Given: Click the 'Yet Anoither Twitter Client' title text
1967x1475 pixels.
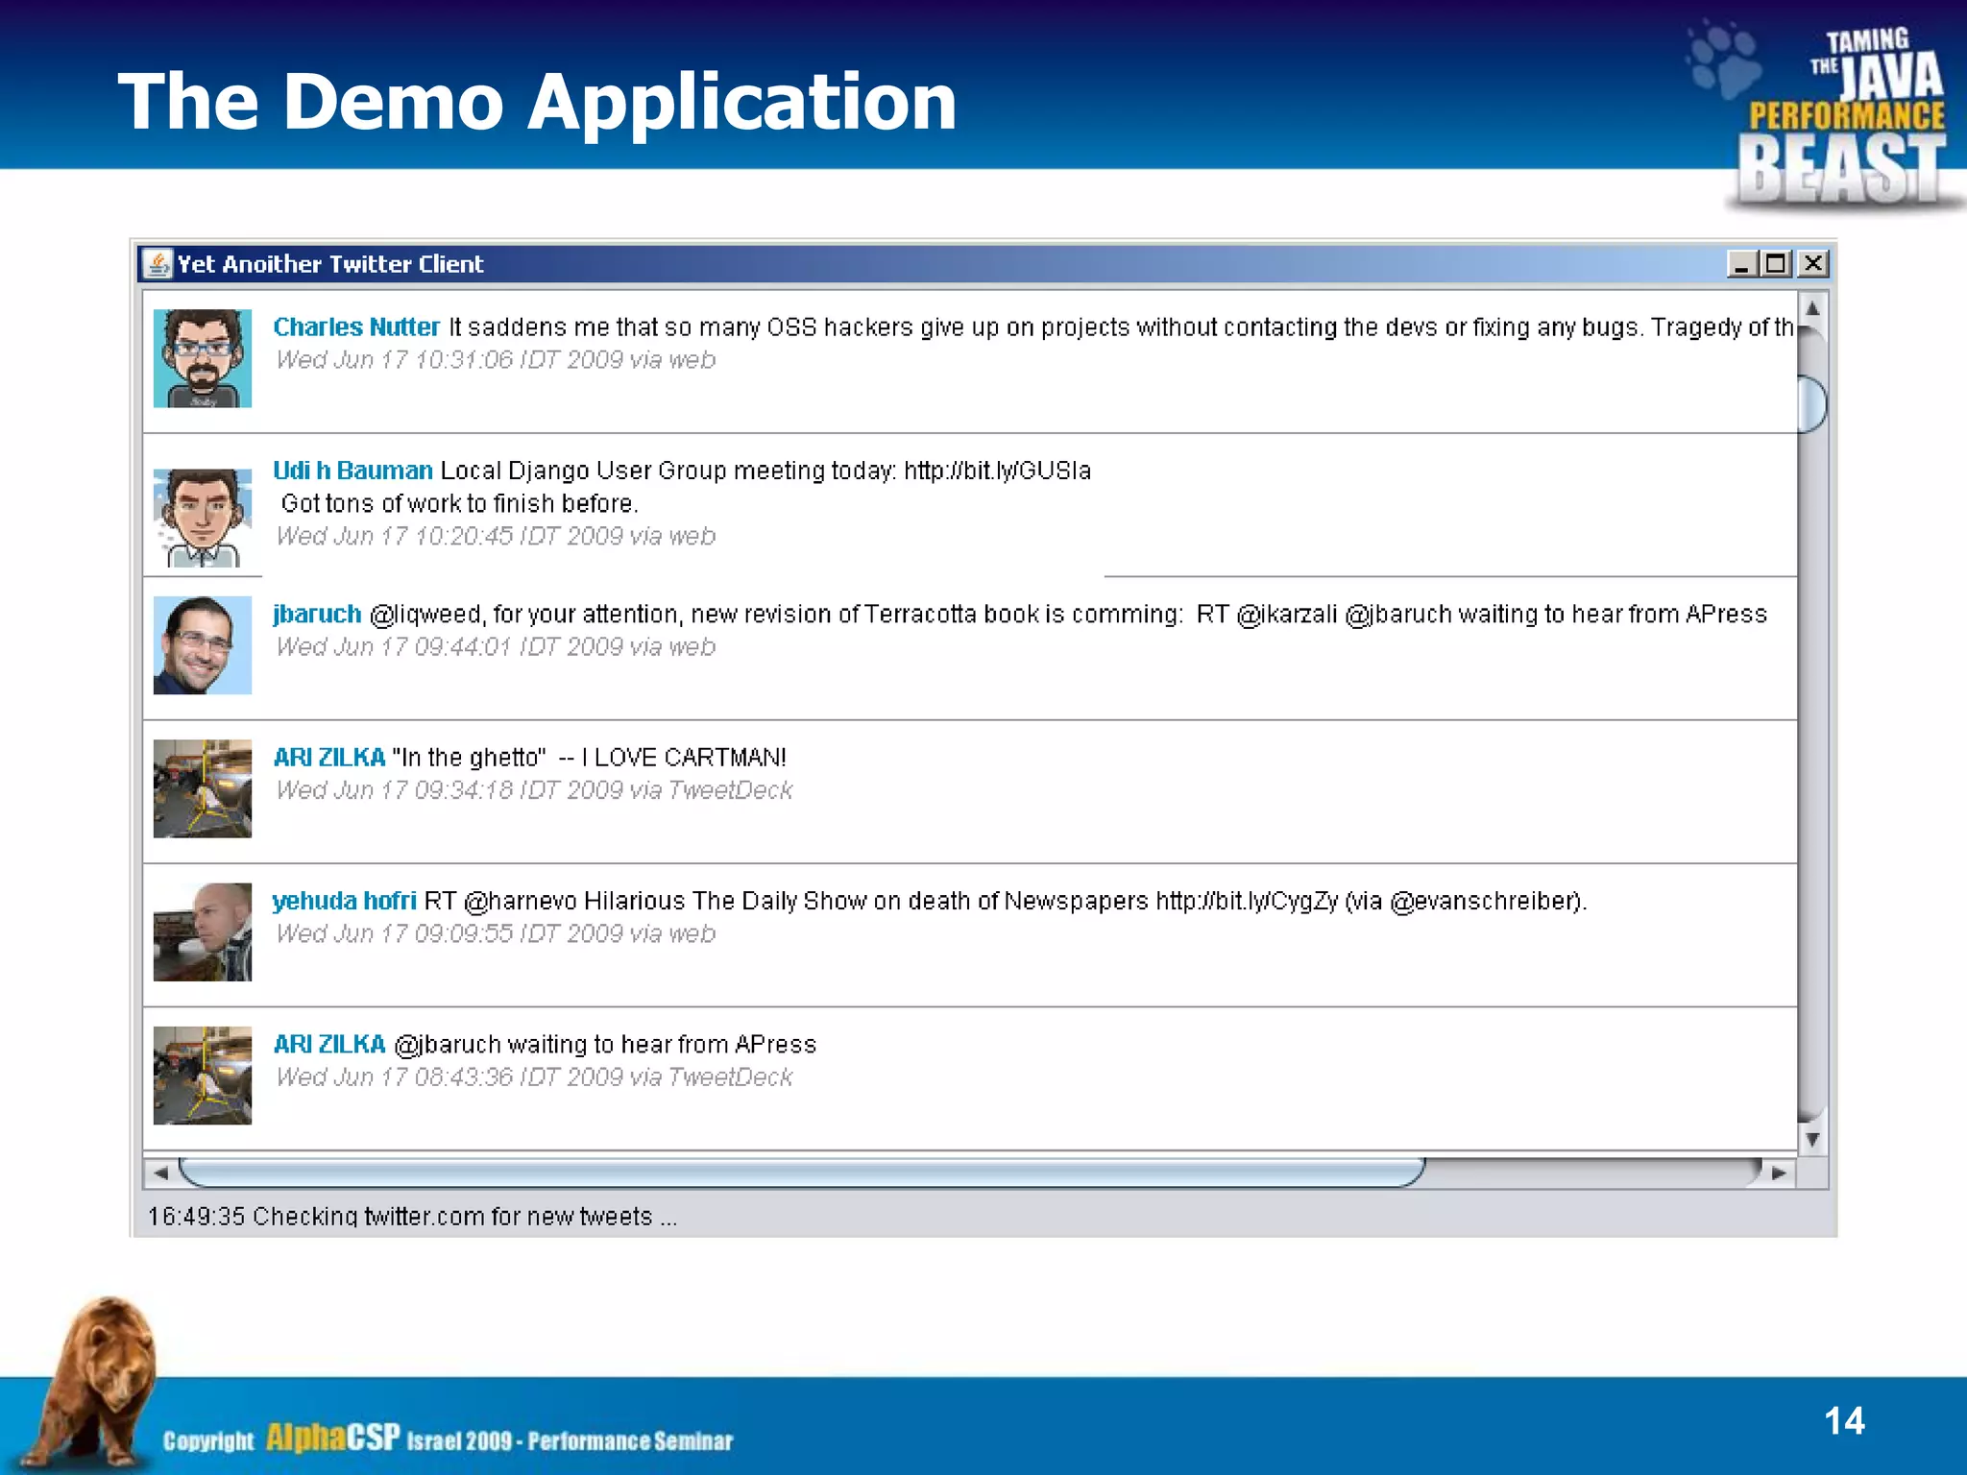Looking at the screenshot, I should 330,264.
